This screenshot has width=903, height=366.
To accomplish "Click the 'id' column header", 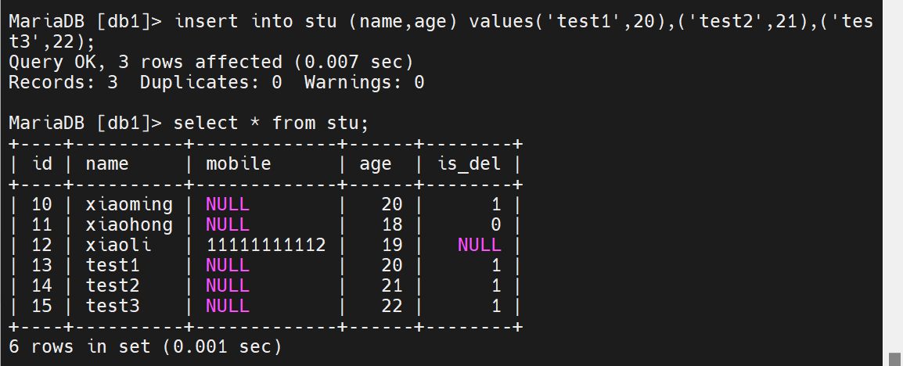I will pyautogui.click(x=42, y=163).
